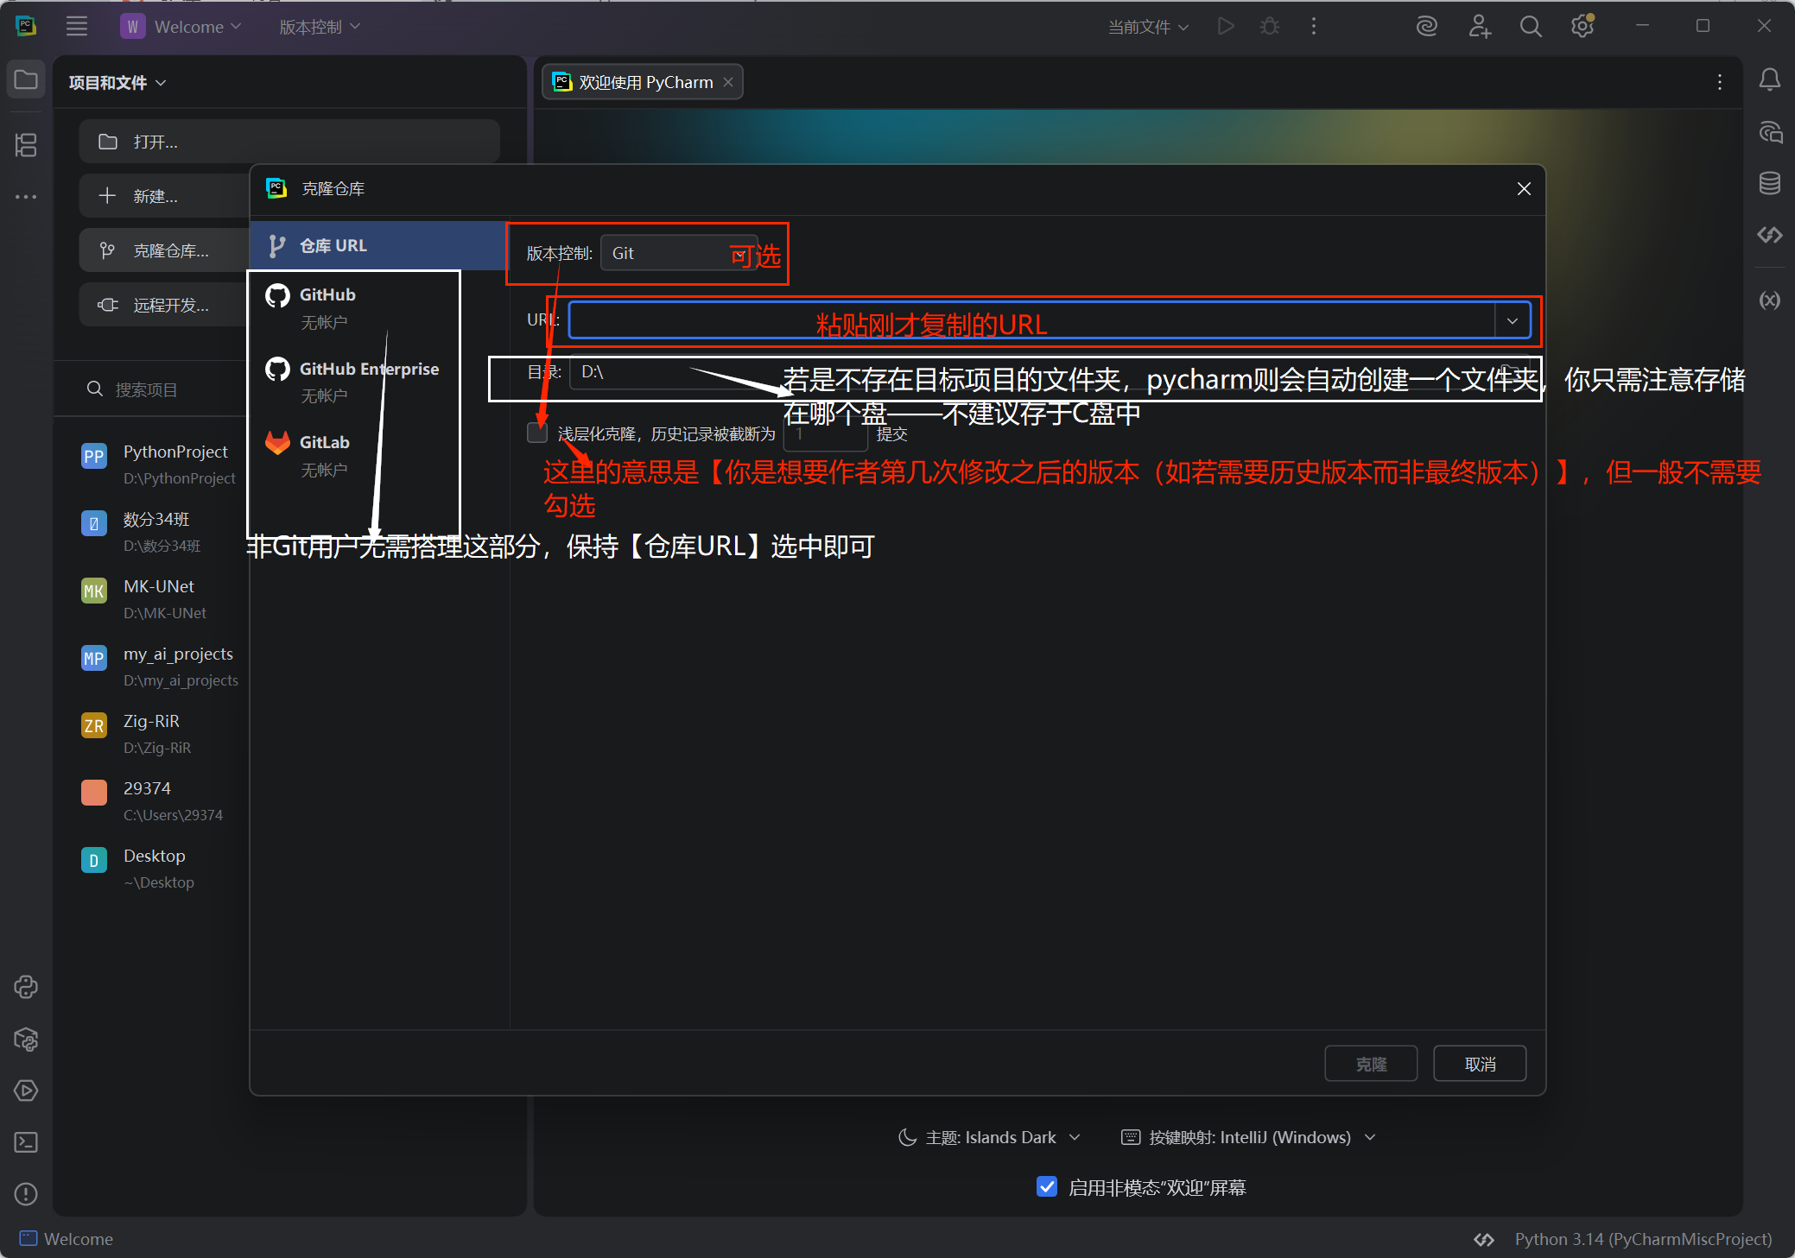Open editor tab options menu
The width and height of the screenshot is (1795, 1258).
(1720, 82)
